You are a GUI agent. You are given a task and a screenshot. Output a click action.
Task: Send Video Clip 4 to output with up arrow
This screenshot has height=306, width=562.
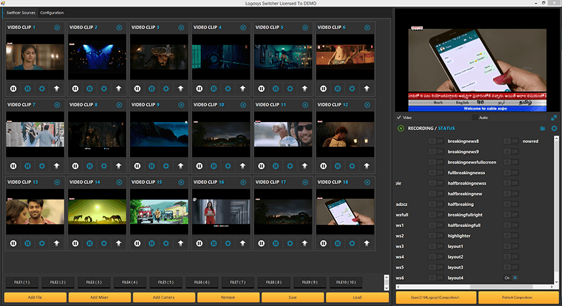coord(243,88)
